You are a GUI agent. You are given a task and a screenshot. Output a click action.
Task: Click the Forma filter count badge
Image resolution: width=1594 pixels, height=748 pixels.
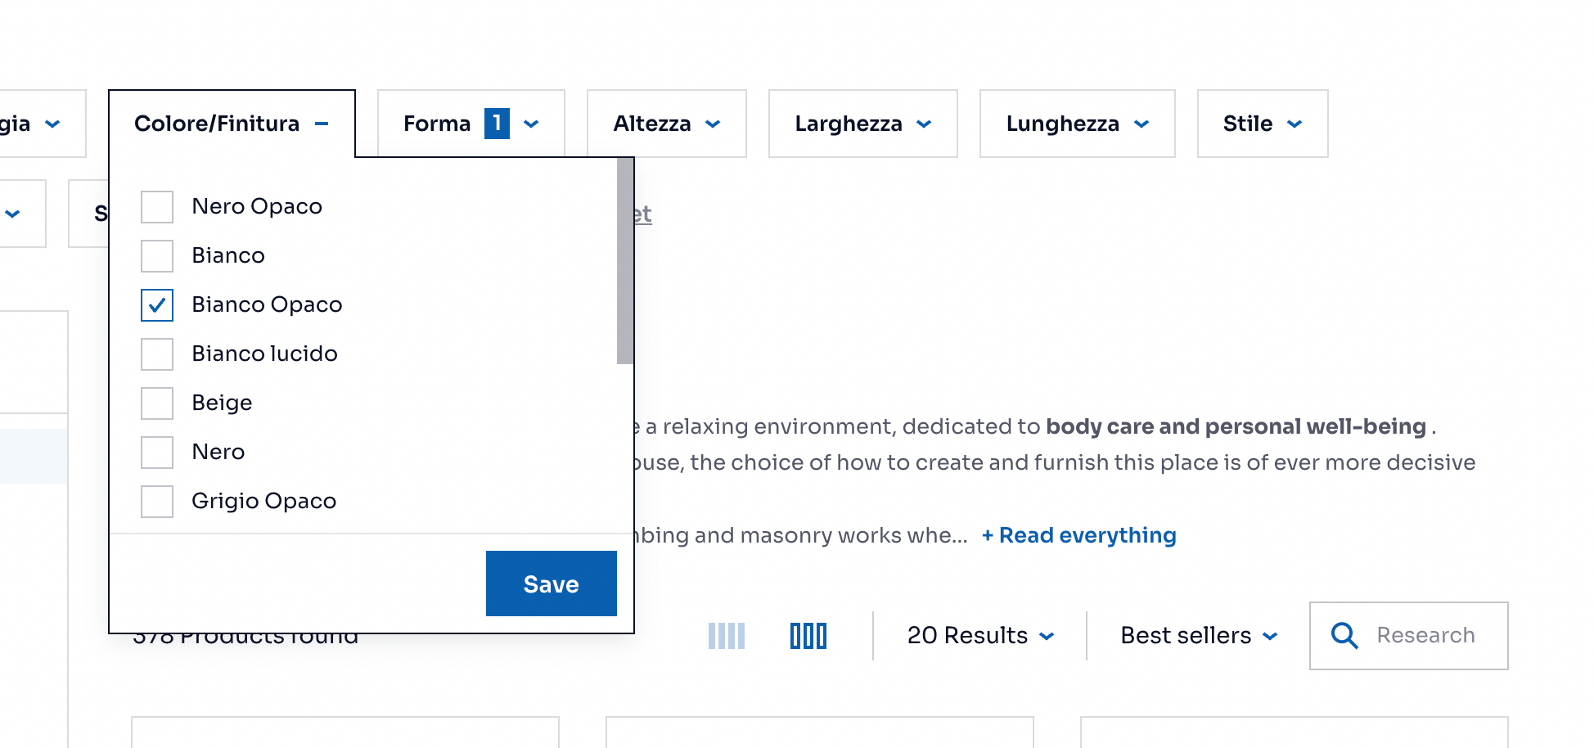coord(497,124)
